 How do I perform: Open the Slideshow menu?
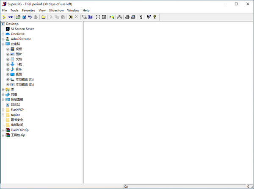(56, 10)
